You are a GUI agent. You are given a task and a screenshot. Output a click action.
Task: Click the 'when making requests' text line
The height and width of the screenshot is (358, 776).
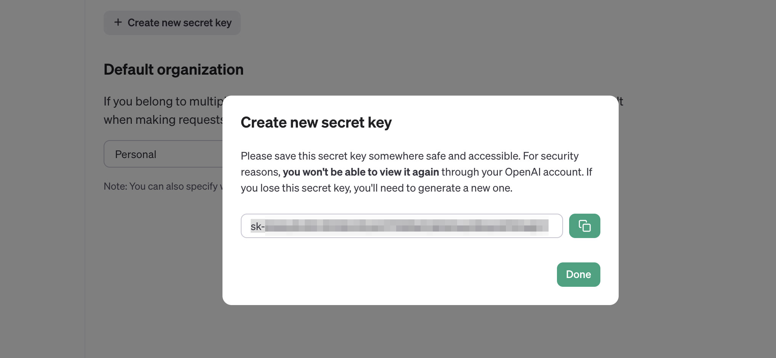pyautogui.click(x=163, y=120)
